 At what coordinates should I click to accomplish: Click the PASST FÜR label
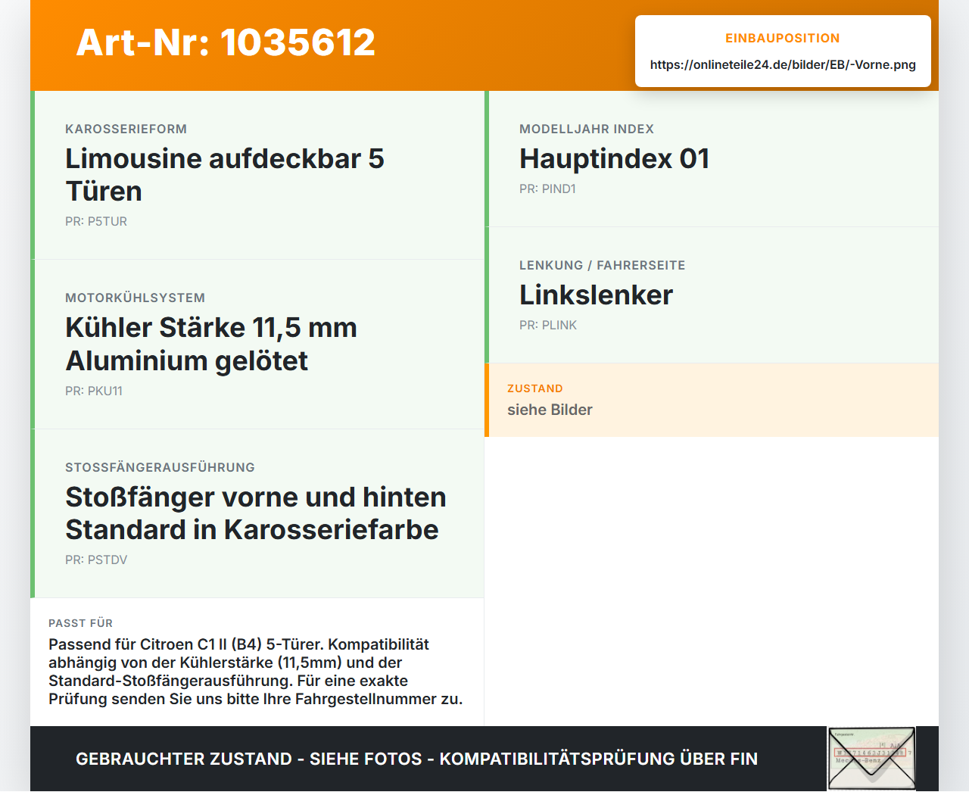80,623
